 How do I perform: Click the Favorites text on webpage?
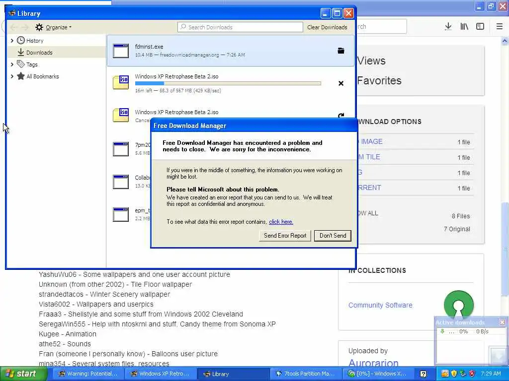click(379, 80)
